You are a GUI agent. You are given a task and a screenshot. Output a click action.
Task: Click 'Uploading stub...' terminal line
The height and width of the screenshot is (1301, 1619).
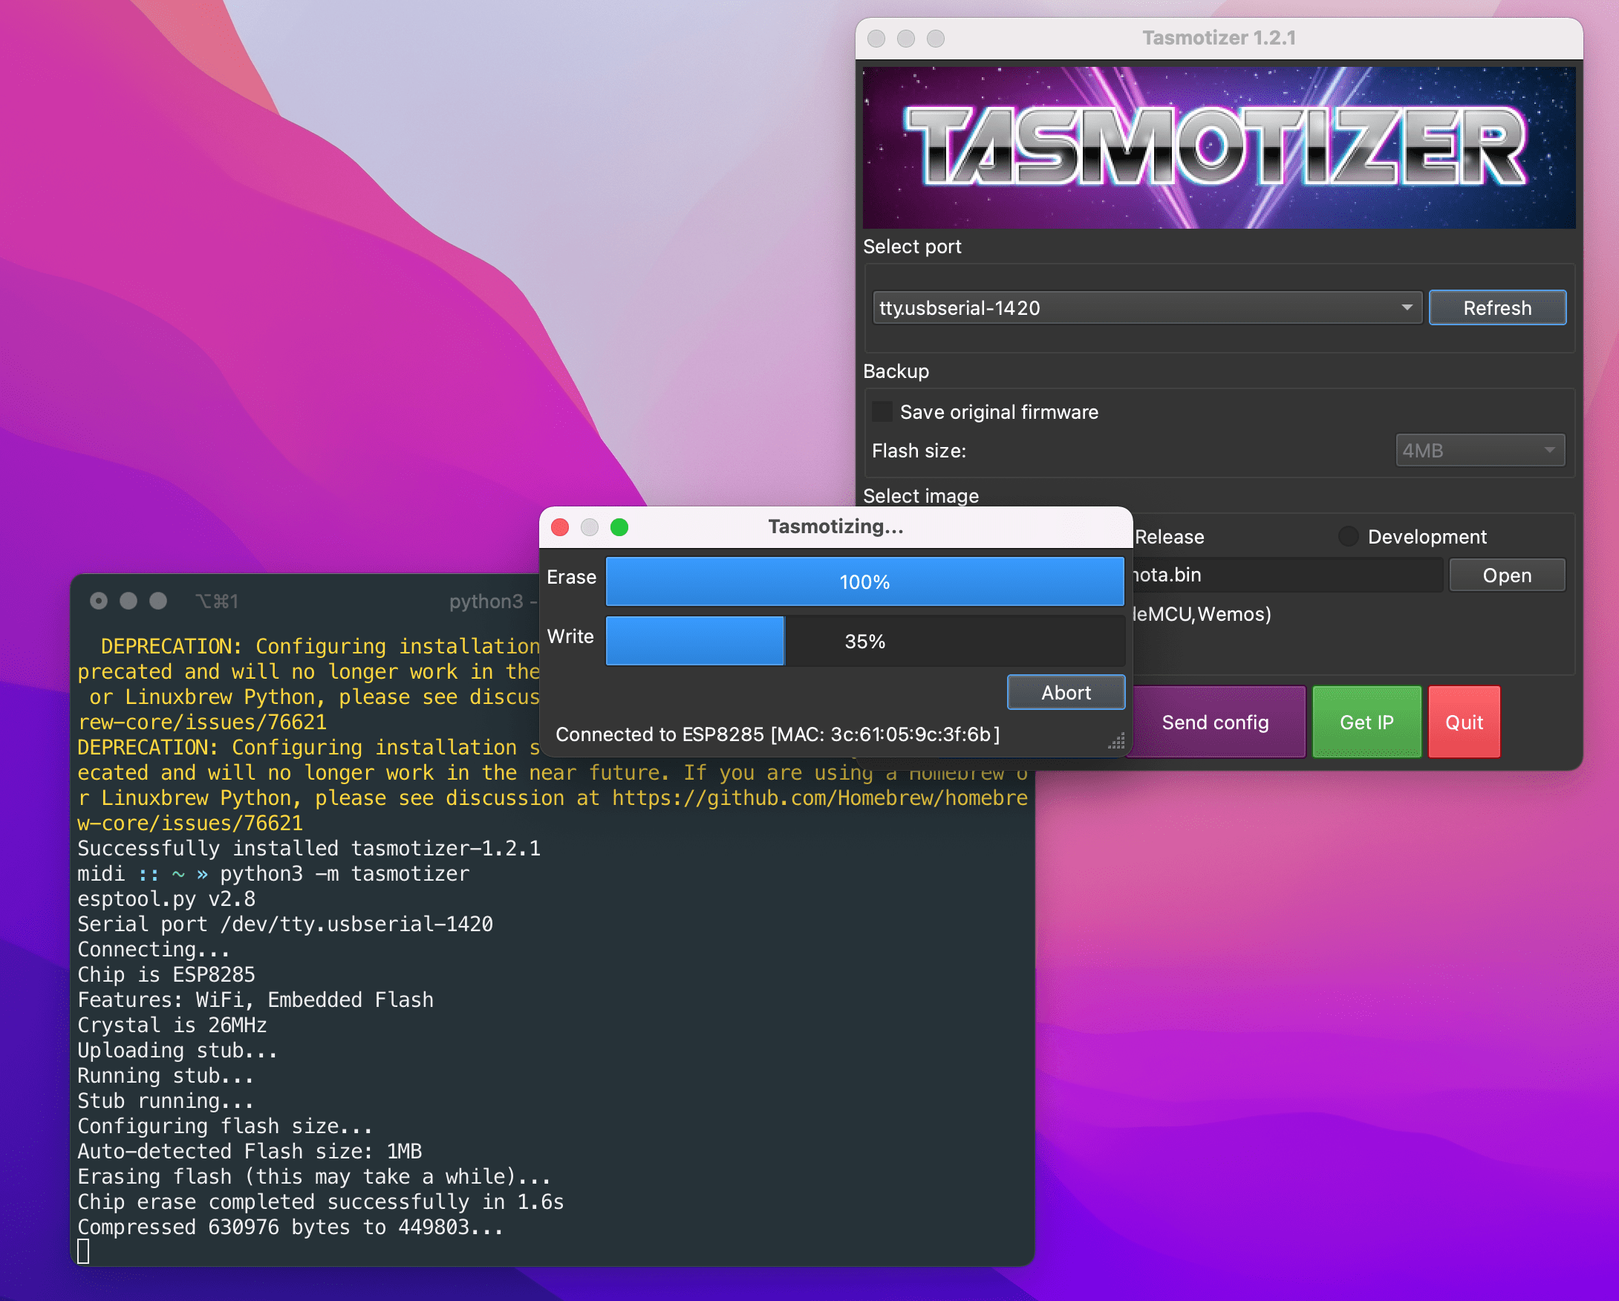point(177,1050)
